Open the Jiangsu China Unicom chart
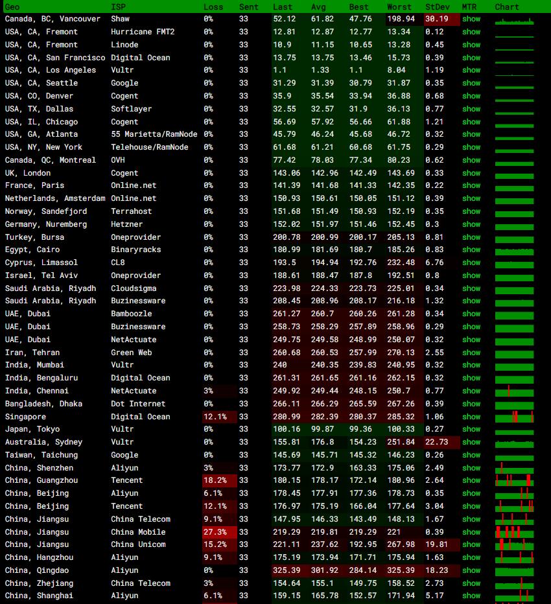Viewport: 551px width, 604px height. (515, 544)
